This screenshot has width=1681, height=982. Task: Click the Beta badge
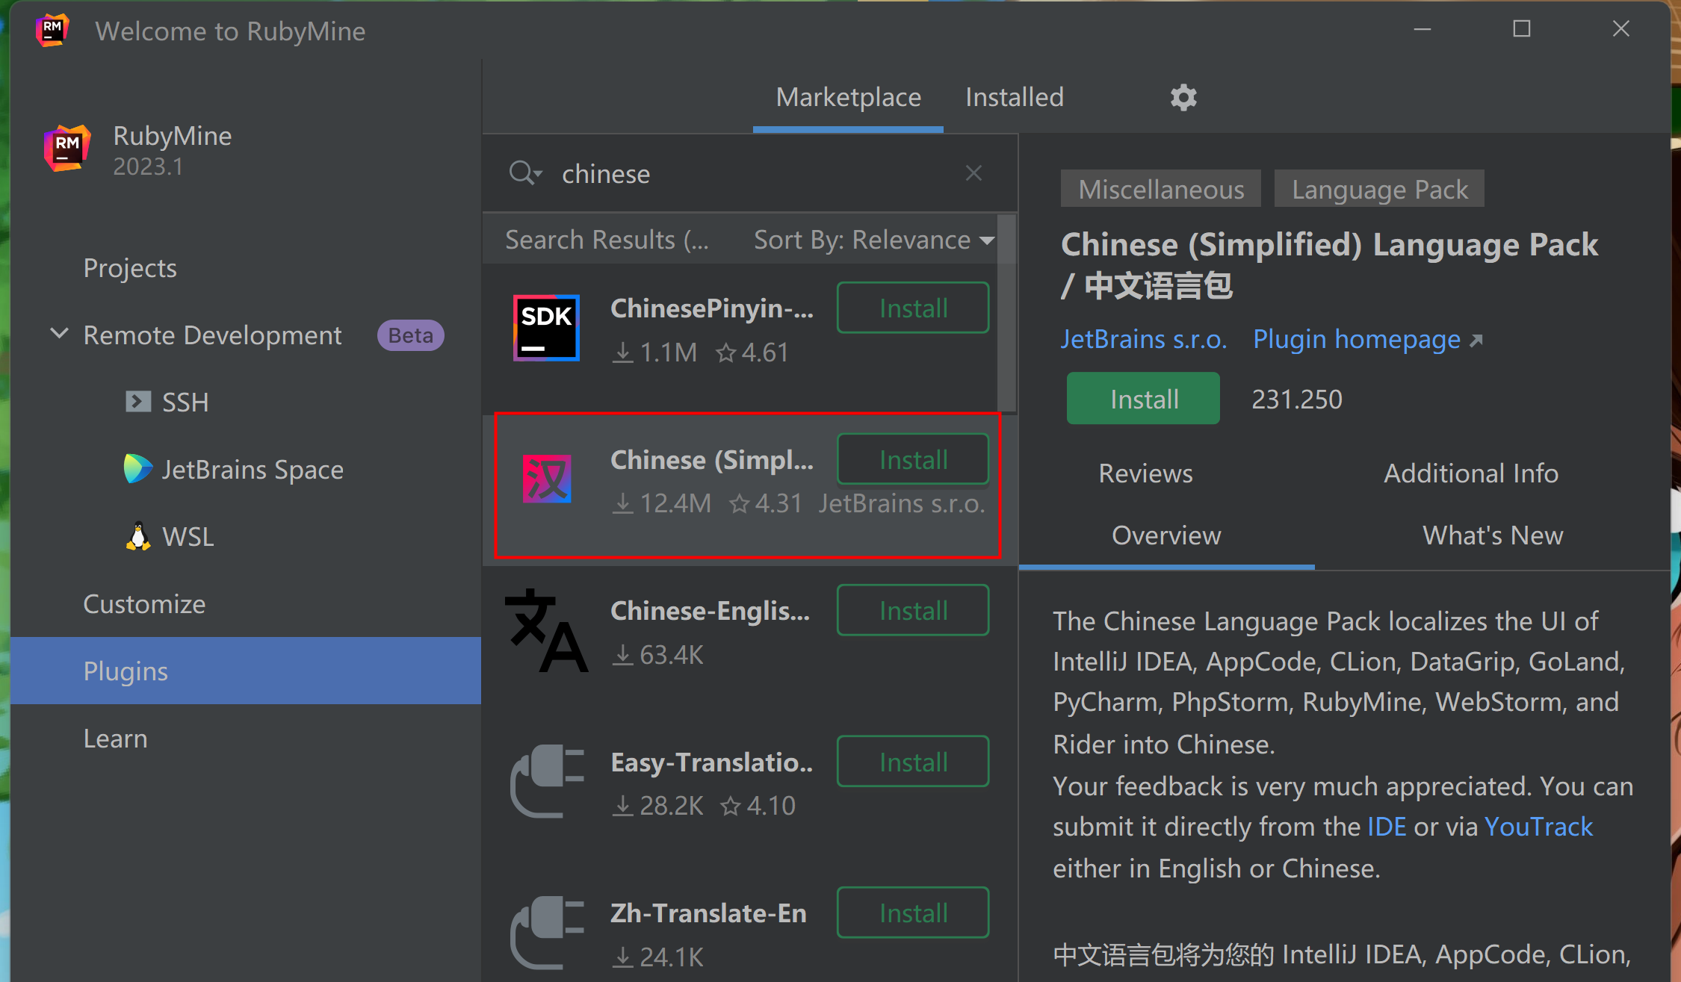(x=410, y=335)
